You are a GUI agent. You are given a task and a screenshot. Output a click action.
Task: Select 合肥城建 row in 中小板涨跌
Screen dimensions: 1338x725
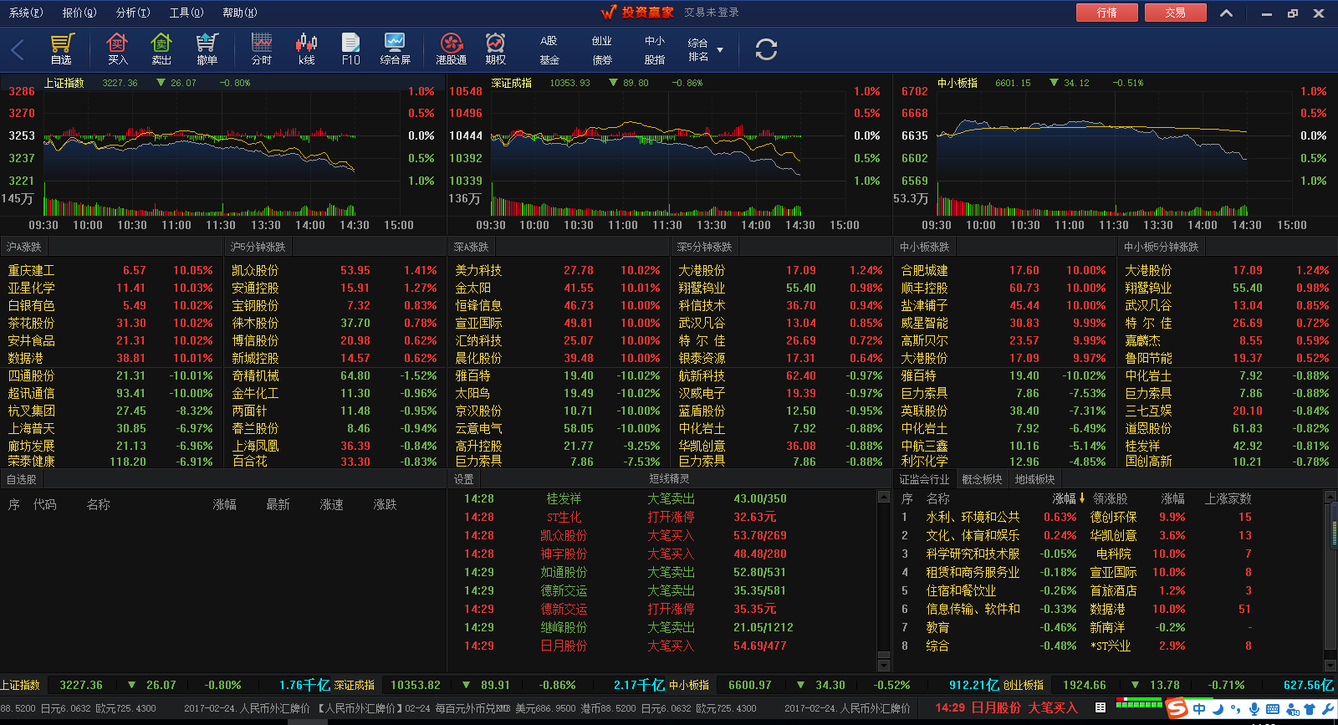[1004, 270]
